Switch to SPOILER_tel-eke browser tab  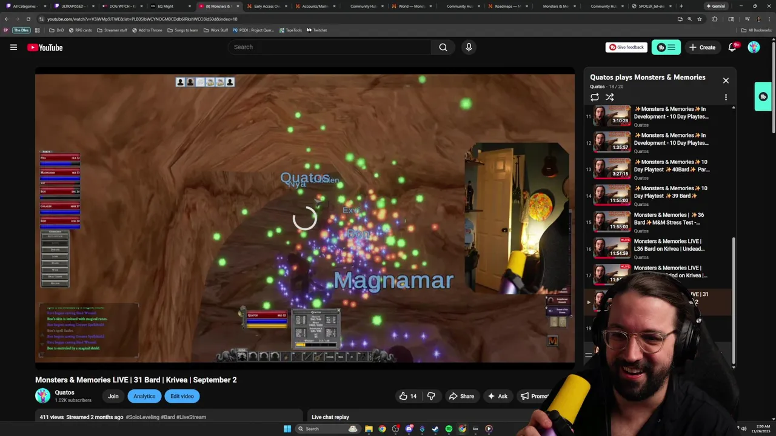[x=651, y=6]
